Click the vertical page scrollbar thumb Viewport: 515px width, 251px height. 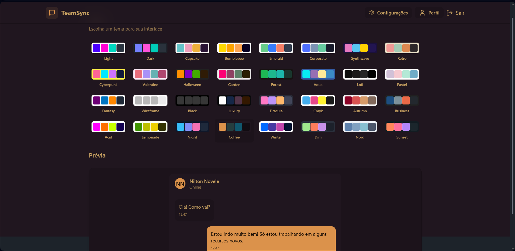[x=512, y=116]
